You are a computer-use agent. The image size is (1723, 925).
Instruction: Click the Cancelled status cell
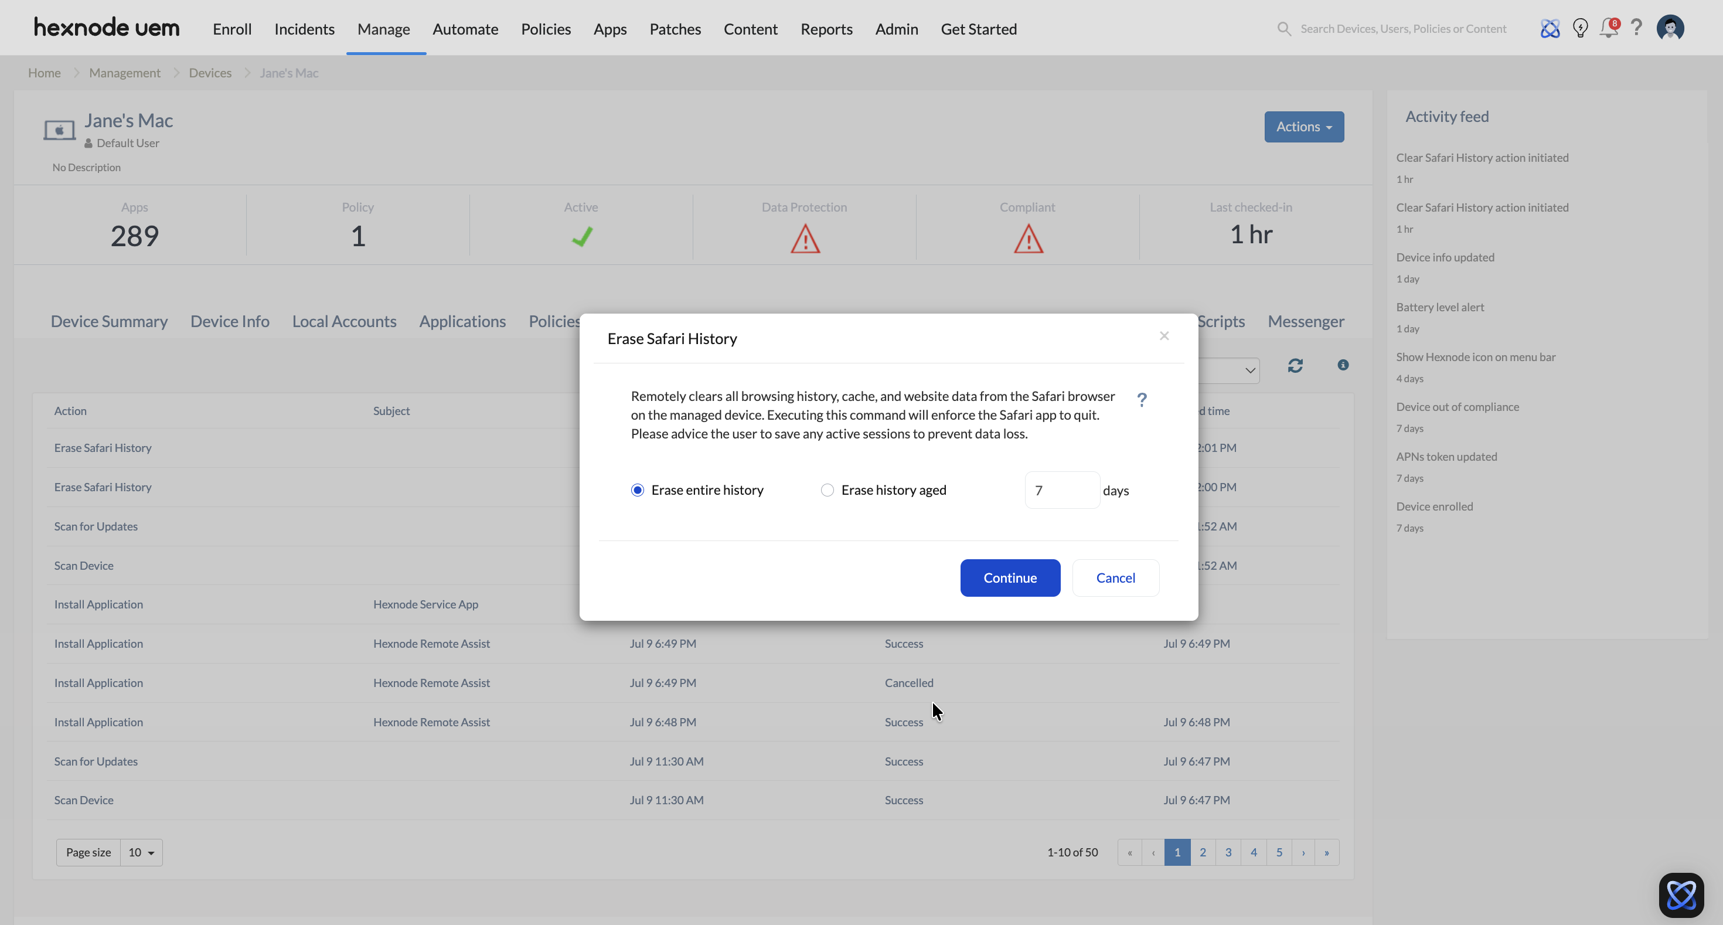pos(909,682)
